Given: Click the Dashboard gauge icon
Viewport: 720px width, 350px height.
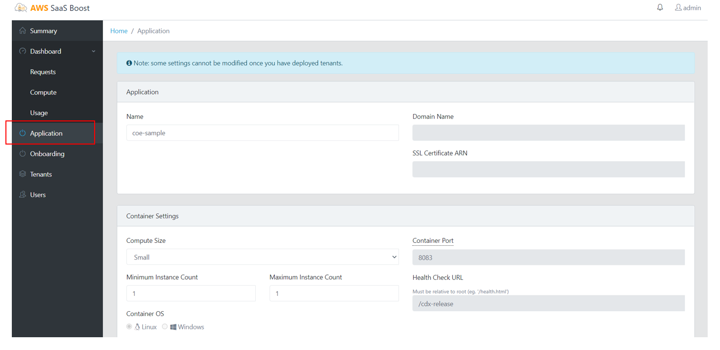Looking at the screenshot, I should click(x=22, y=51).
